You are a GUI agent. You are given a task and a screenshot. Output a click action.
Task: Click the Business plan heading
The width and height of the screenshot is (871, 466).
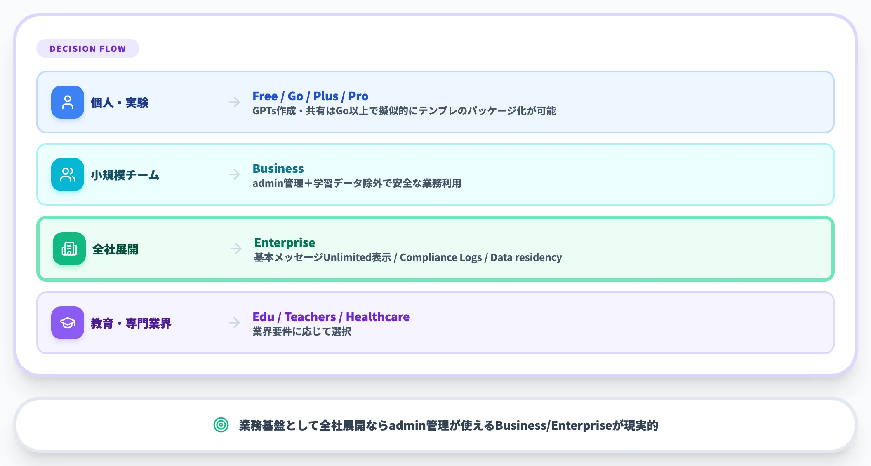tap(278, 168)
